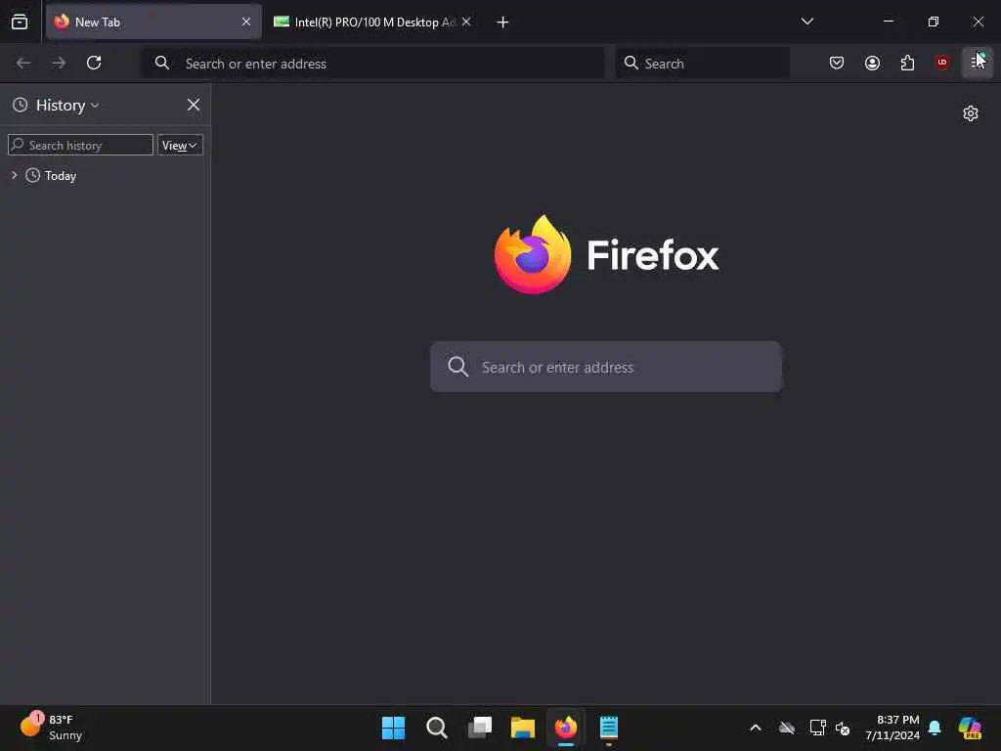Close the Intel PRO/100 M Desktop tab
Viewport: 1001px width, 751px height.
[466, 22]
